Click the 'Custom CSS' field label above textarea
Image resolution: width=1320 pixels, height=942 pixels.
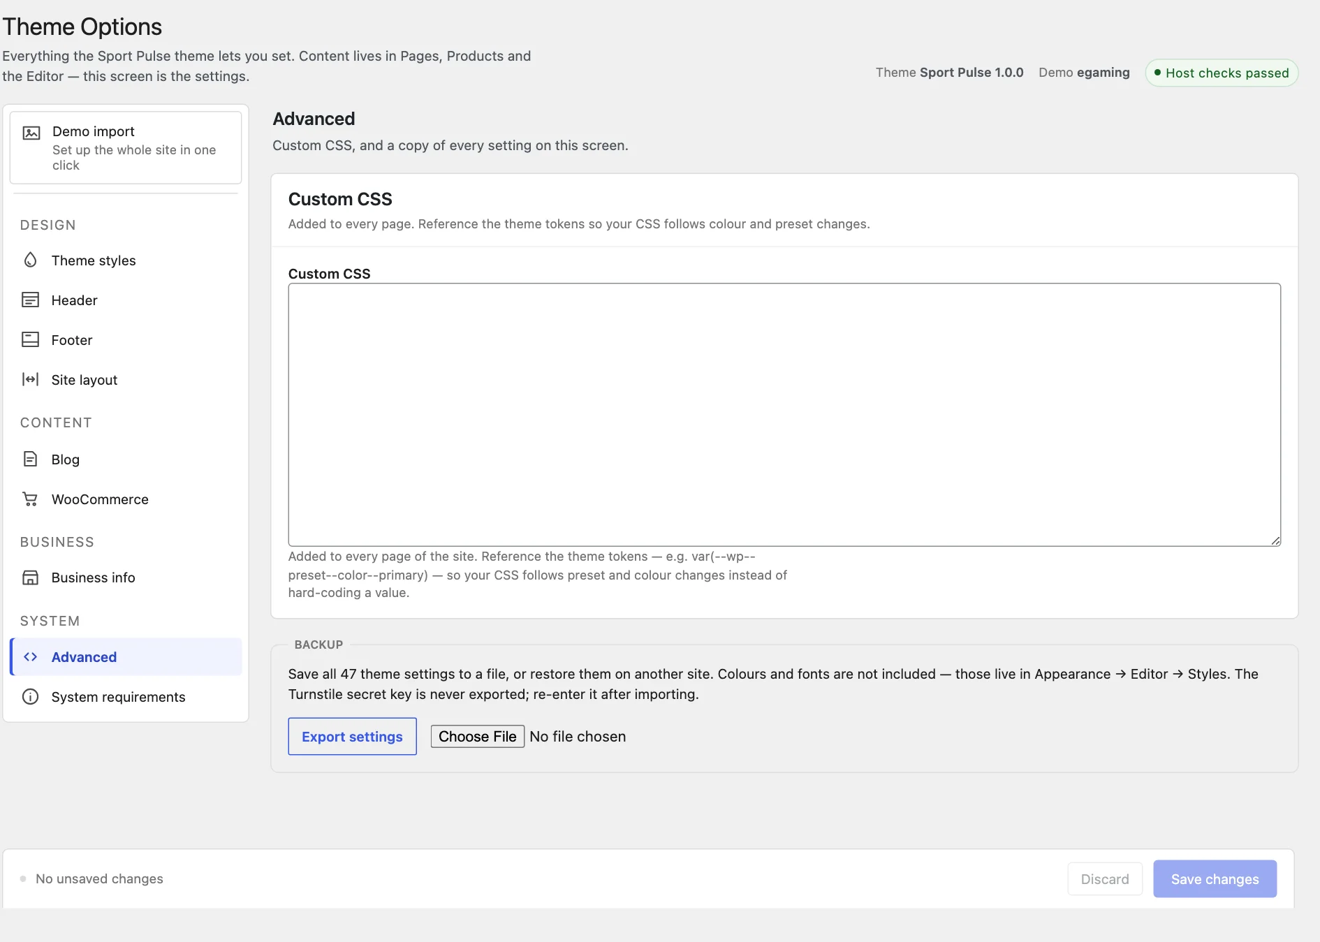click(330, 274)
